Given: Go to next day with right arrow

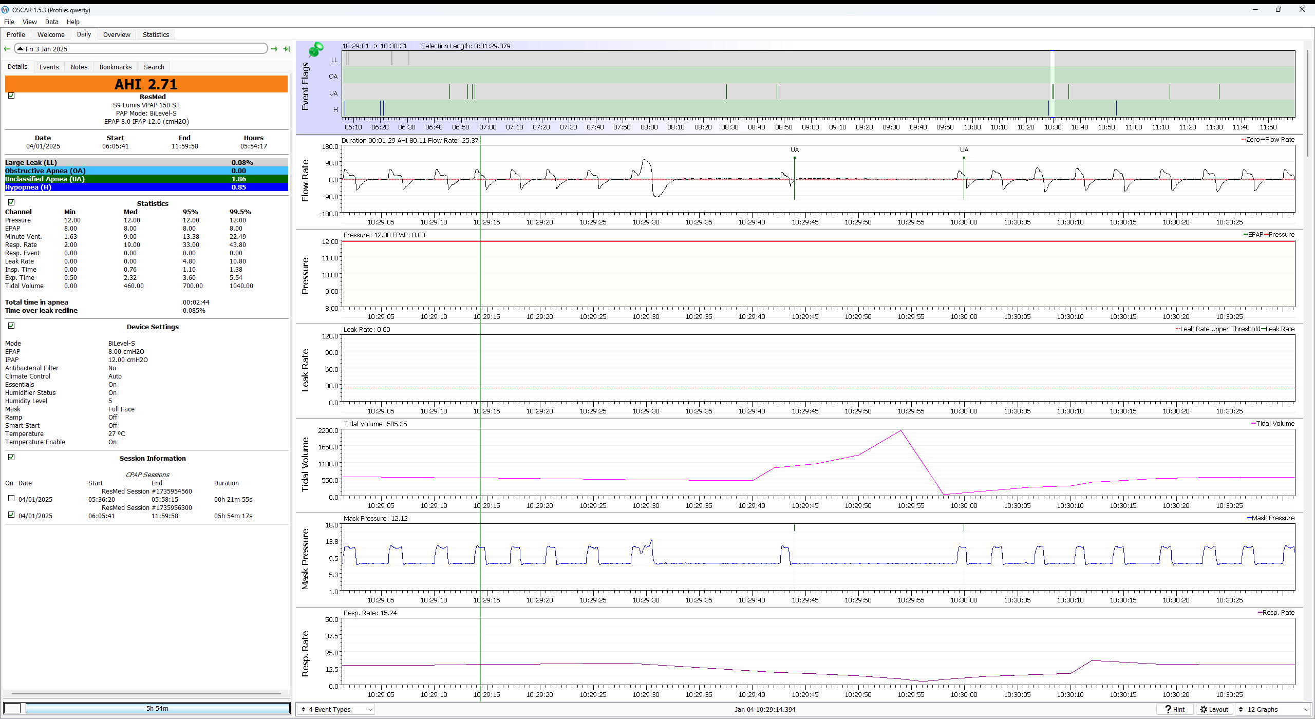Looking at the screenshot, I should click(x=274, y=49).
